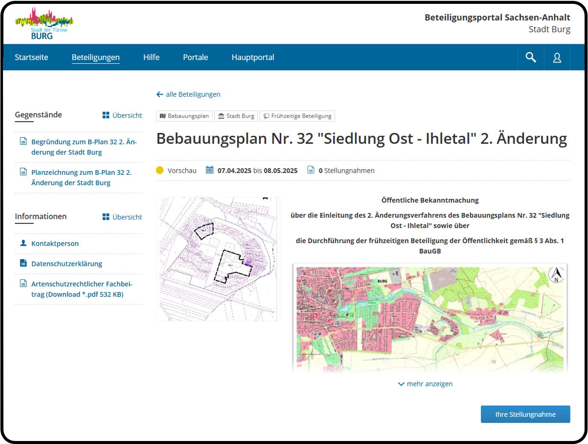Open the Hilfe menu item
Screen dimensions: 588x444
pos(151,57)
